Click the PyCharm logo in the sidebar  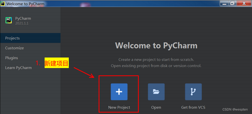pos(8,20)
